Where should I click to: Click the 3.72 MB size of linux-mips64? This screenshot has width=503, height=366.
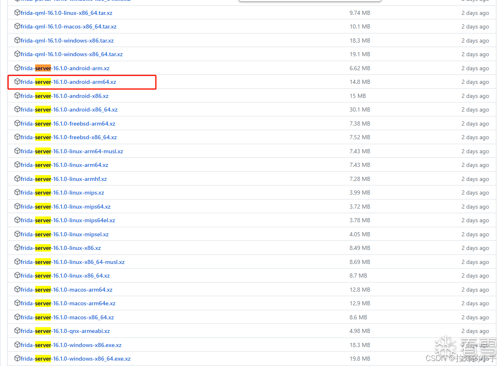pyautogui.click(x=360, y=207)
